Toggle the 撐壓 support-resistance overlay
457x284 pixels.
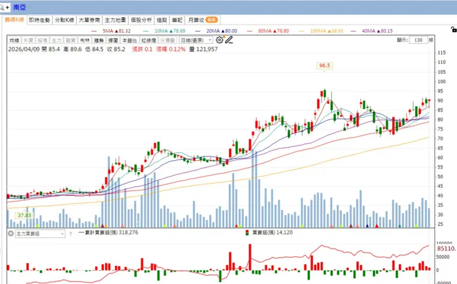point(113,41)
